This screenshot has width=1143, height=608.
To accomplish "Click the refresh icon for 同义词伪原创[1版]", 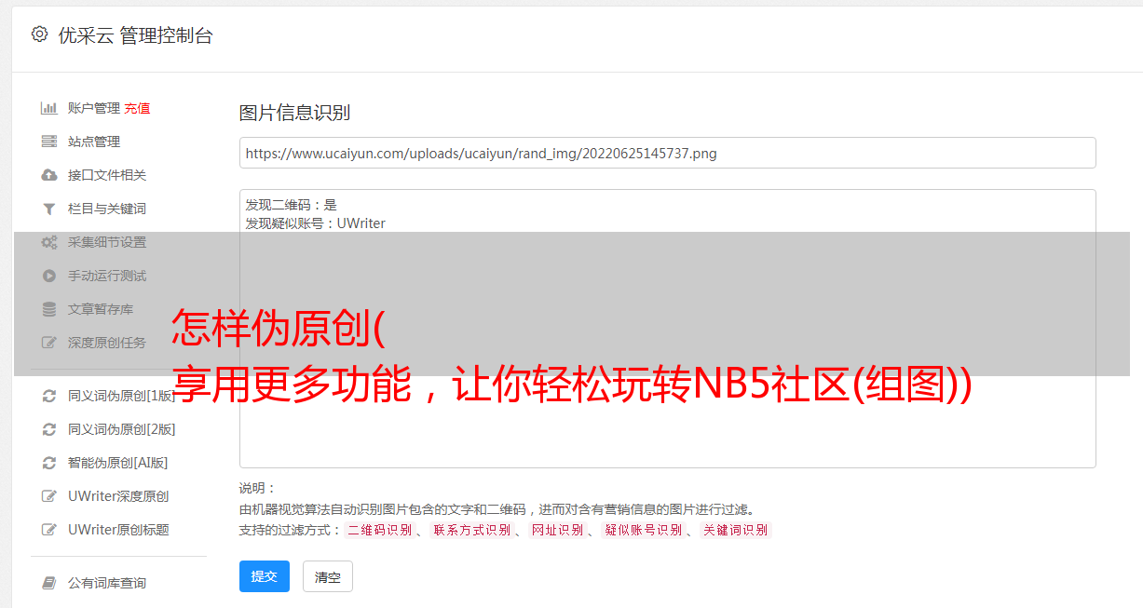I will pyautogui.click(x=49, y=396).
